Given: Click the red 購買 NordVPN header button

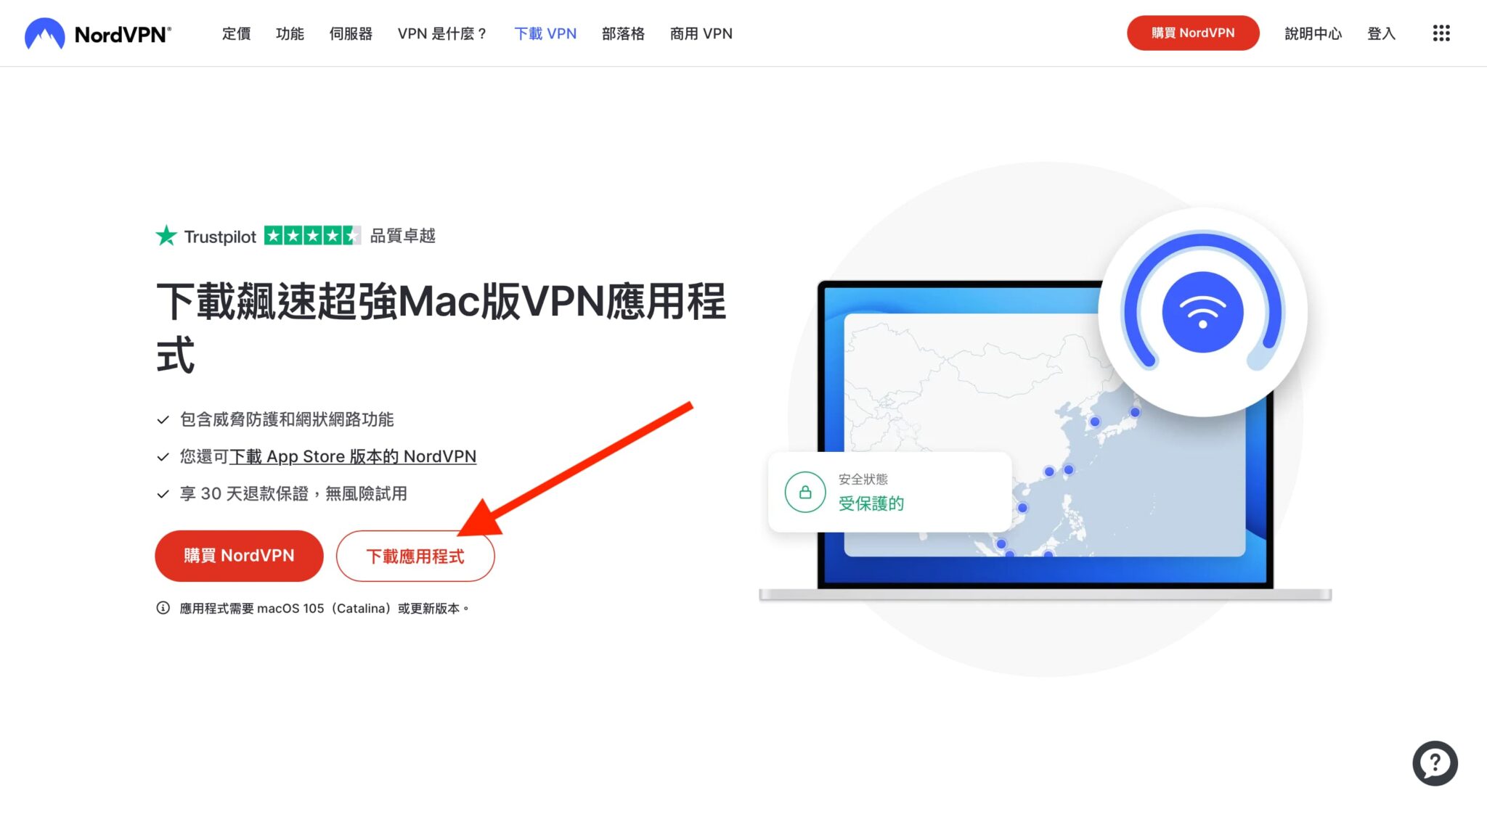Looking at the screenshot, I should (1193, 33).
